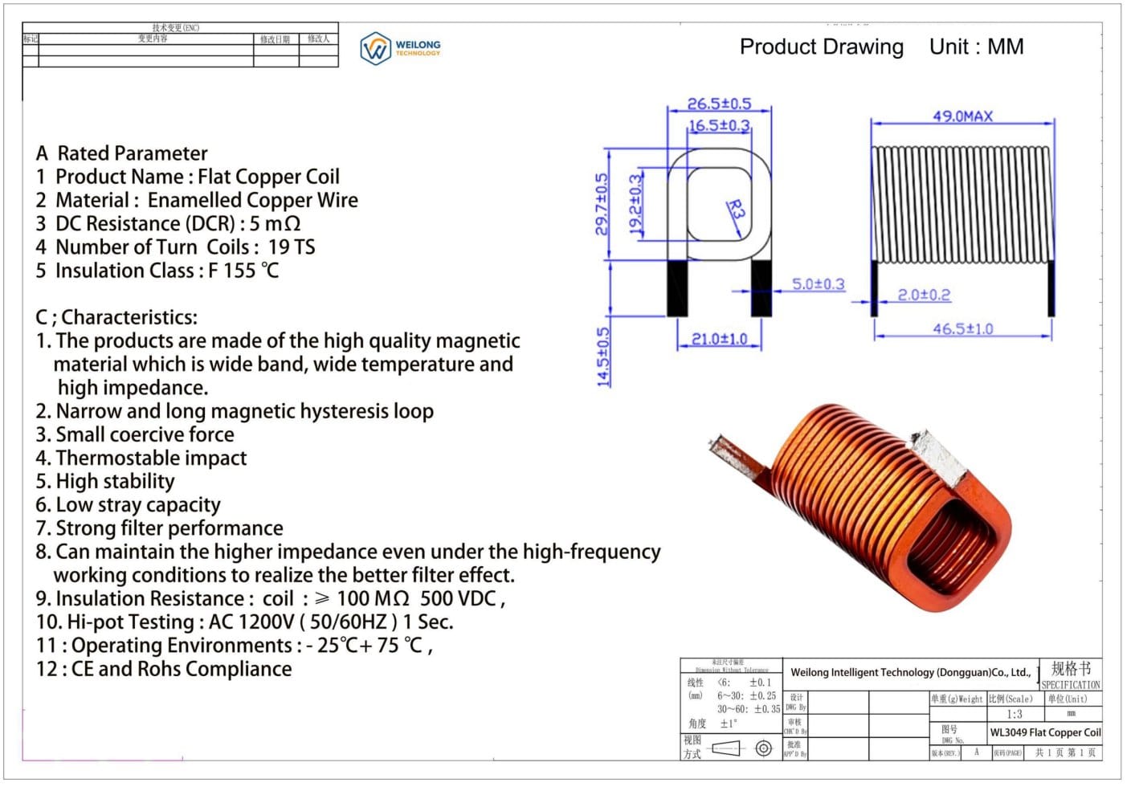
Task: Select the '29.7±0.5' height dimension
Action: click(601, 204)
